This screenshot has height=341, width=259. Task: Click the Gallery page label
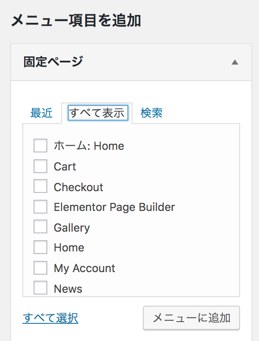tap(71, 227)
